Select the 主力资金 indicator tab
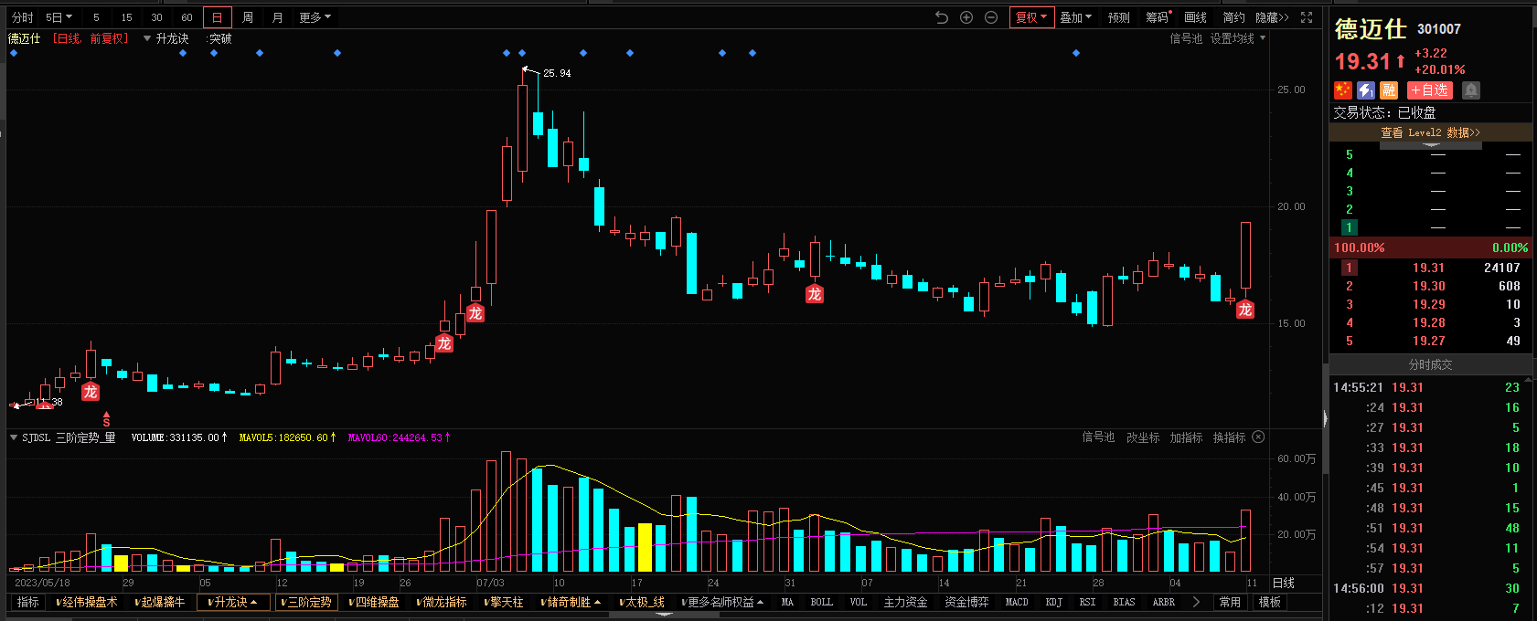Image resolution: width=1537 pixels, height=621 pixels. point(905,602)
